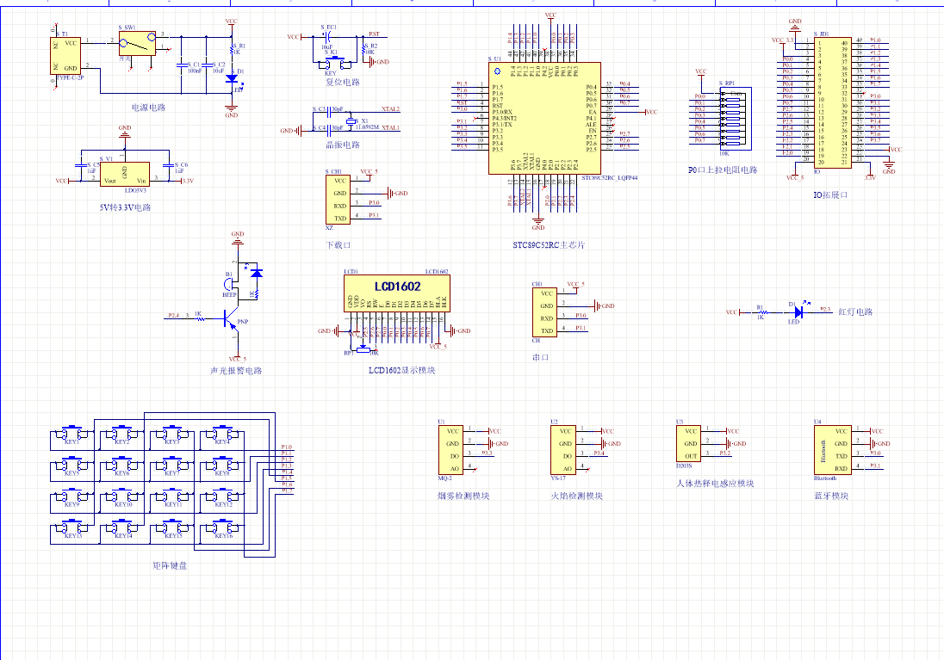
Task: Click the 11.0592M crystal S_X1
Action: pos(351,121)
